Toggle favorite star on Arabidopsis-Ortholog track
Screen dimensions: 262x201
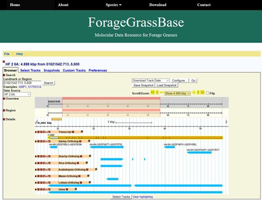pyautogui.click(x=36, y=170)
